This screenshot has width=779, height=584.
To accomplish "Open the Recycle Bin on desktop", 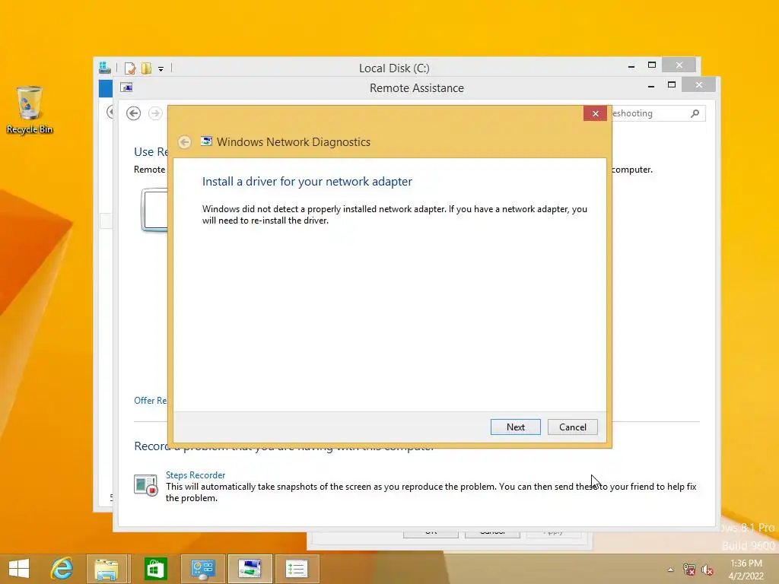I will click(x=30, y=109).
